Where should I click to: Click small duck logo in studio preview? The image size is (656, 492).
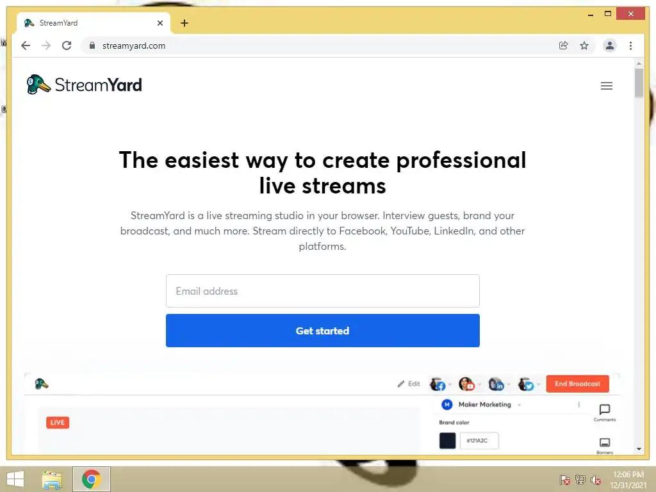pyautogui.click(x=42, y=384)
